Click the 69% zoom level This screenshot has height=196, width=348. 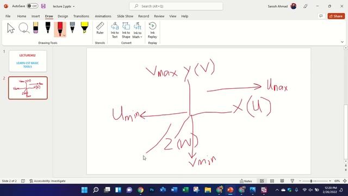pyautogui.click(x=337, y=181)
